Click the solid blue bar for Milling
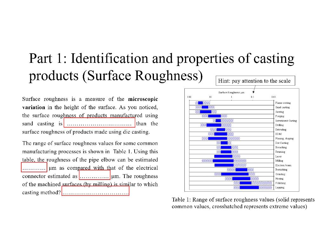 [223, 161]
